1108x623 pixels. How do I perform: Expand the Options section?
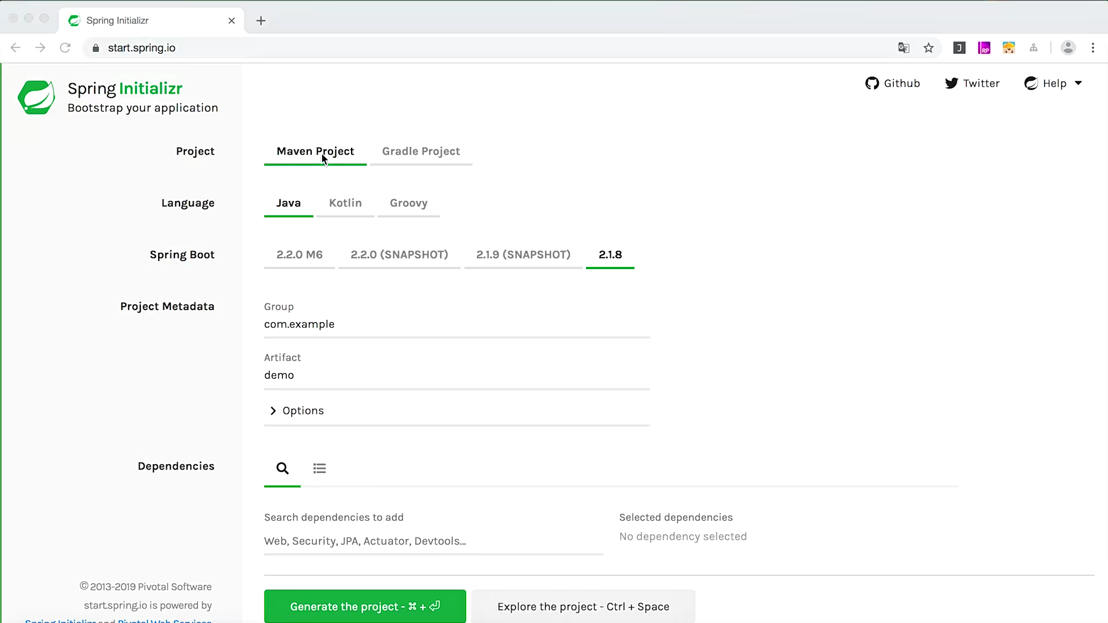pyautogui.click(x=297, y=411)
